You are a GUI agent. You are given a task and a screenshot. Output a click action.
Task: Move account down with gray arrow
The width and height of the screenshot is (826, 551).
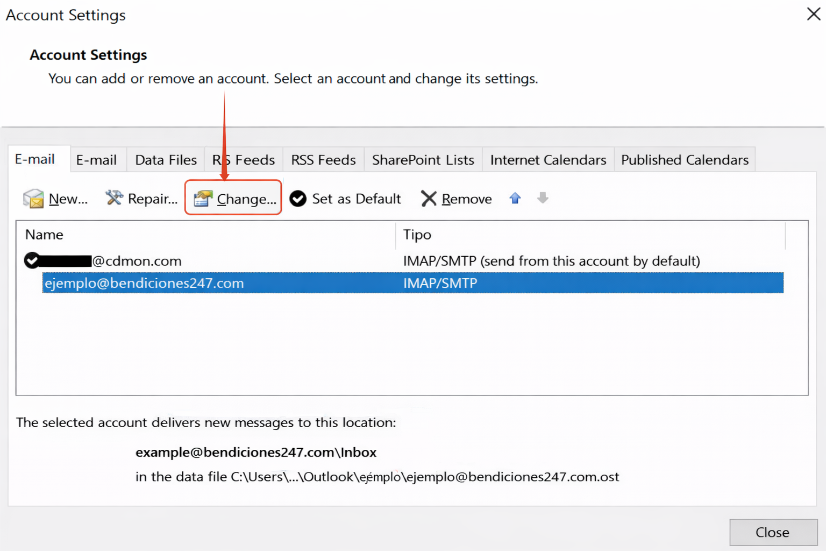pos(543,198)
